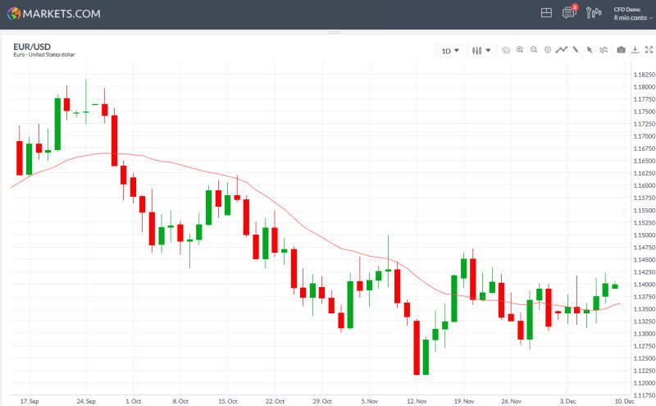Select the cursor pointer tool
656x406 pixels.
point(590,50)
